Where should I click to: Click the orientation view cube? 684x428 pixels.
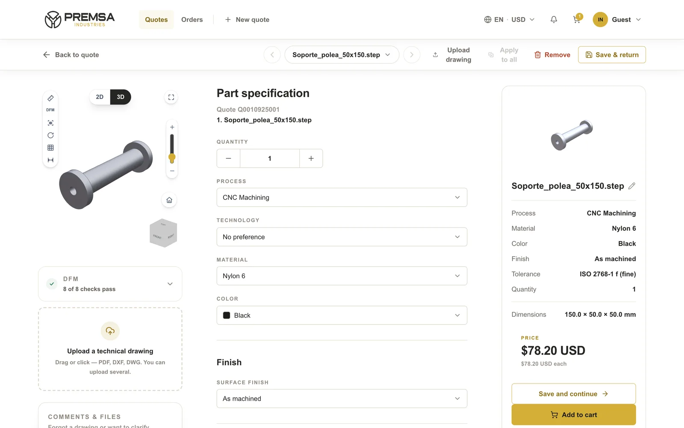(x=163, y=233)
